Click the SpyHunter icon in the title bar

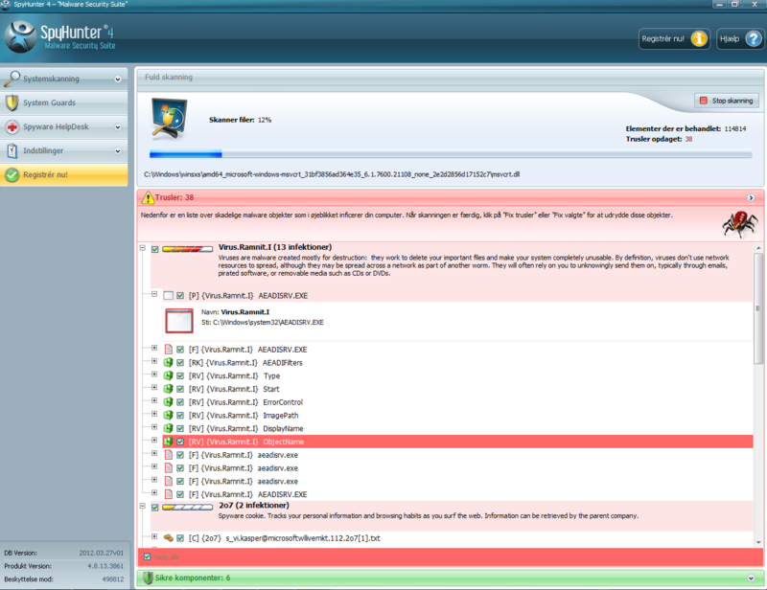tap(6, 5)
